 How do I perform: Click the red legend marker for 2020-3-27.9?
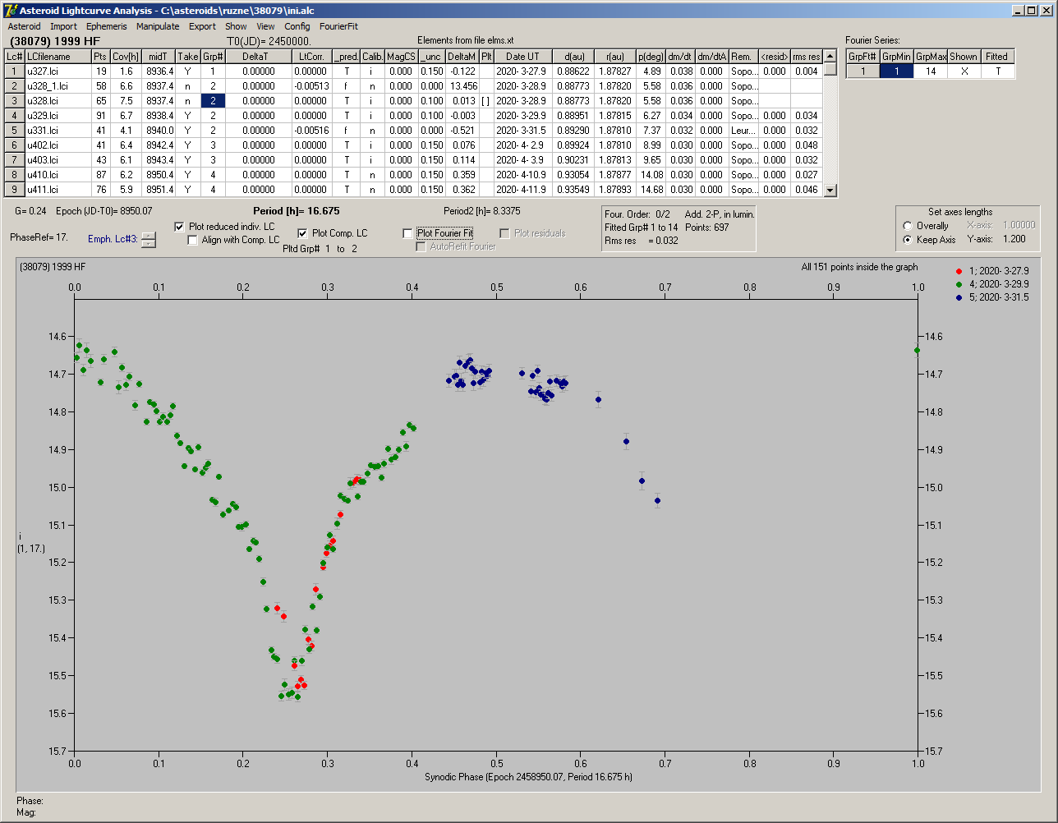[x=960, y=270]
